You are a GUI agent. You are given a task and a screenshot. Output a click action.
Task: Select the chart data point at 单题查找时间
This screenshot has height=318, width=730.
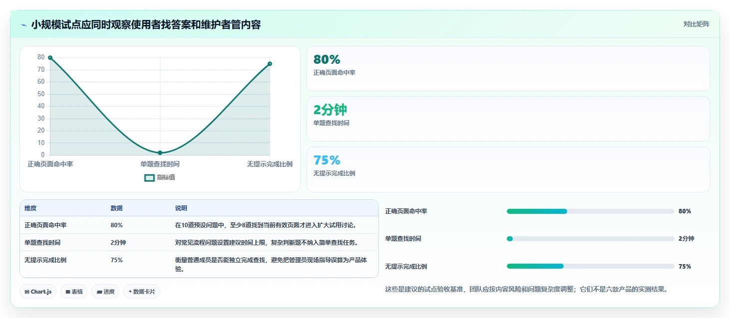(x=160, y=153)
